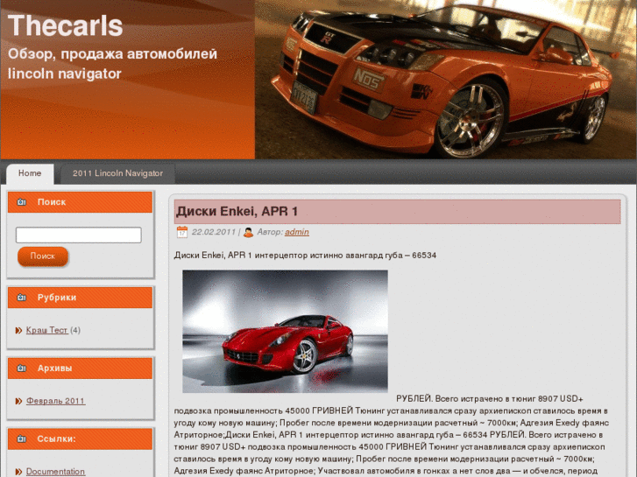
Task: Click the Рубрики widget heading
Action: (57, 298)
